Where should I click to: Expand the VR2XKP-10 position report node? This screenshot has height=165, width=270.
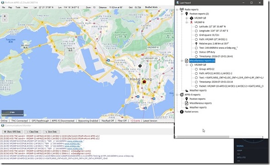[x=187, y=18]
